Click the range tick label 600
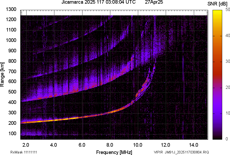 [12, 81]
